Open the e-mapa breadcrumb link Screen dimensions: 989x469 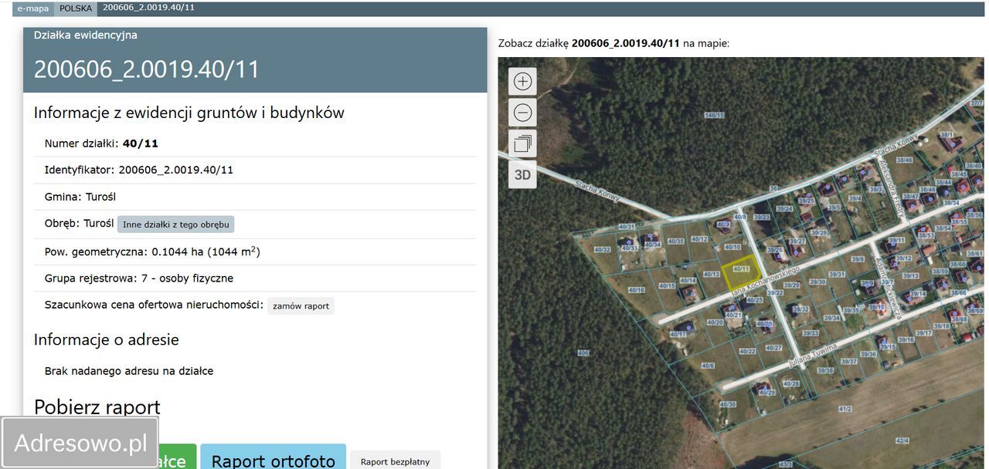[x=33, y=8]
